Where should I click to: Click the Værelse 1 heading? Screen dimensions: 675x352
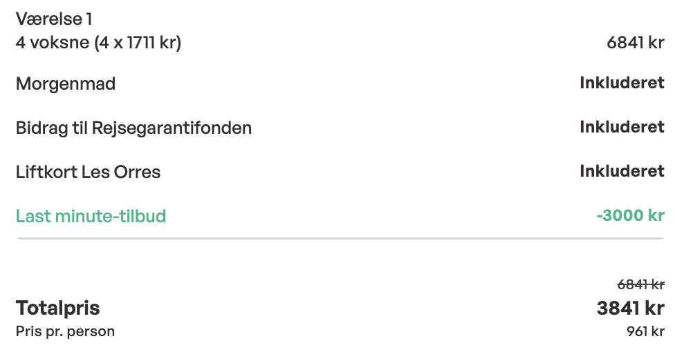pyautogui.click(x=53, y=19)
